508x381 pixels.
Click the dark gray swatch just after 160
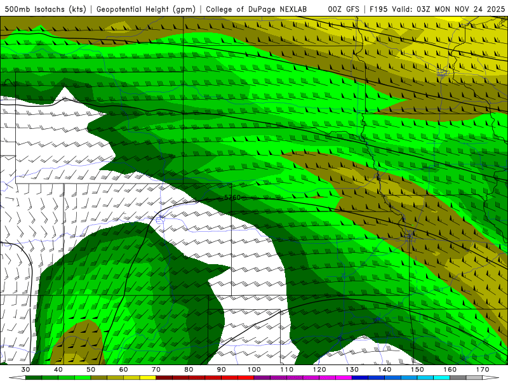pyautogui.click(x=458, y=378)
